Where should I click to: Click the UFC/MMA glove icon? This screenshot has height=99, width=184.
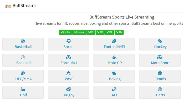click(23, 73)
